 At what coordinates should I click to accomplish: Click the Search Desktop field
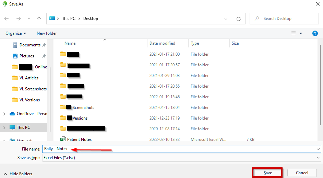(284, 19)
